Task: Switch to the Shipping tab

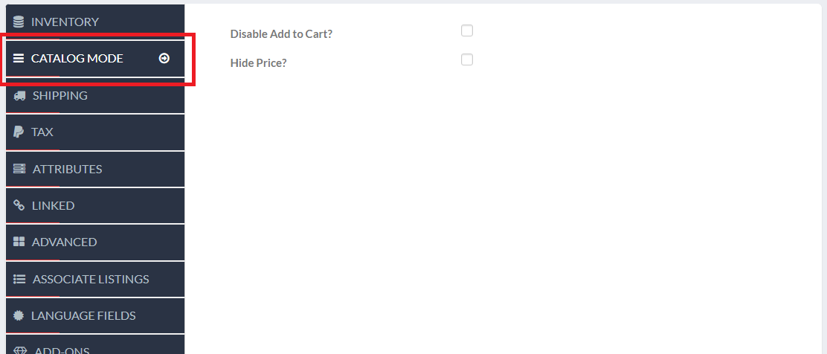Action: pyautogui.click(x=95, y=95)
